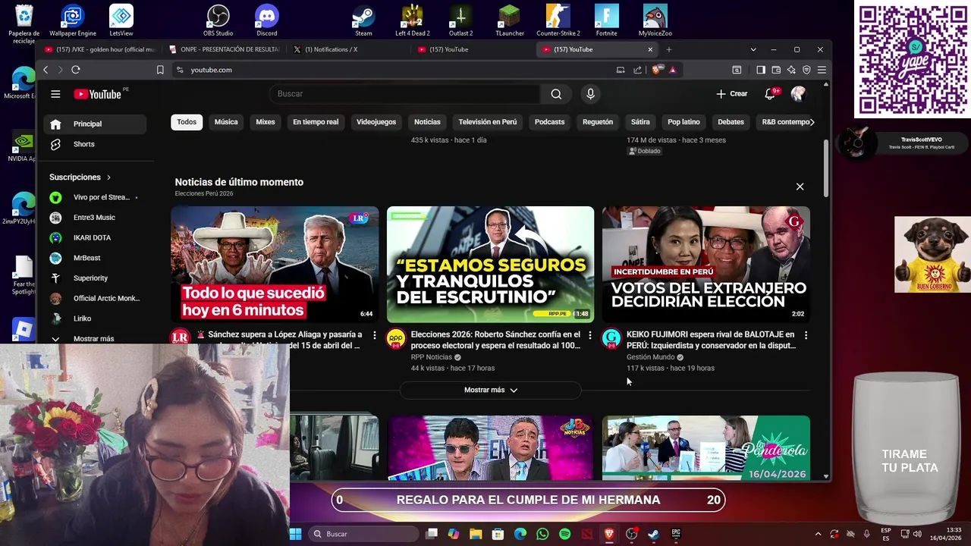Toggle the browser sidebar panel icon

pos(761,70)
